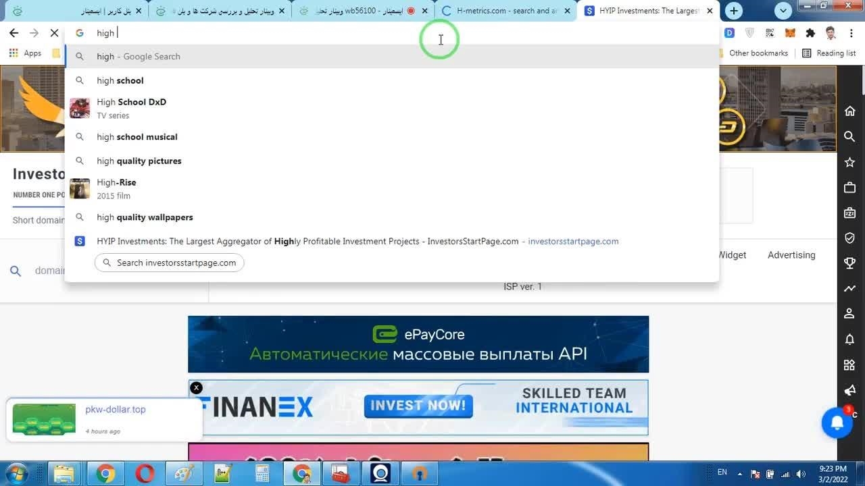Image resolution: width=865 pixels, height=486 pixels.
Task: Open the tab search dropdown arrow
Action: pyautogui.click(x=783, y=11)
